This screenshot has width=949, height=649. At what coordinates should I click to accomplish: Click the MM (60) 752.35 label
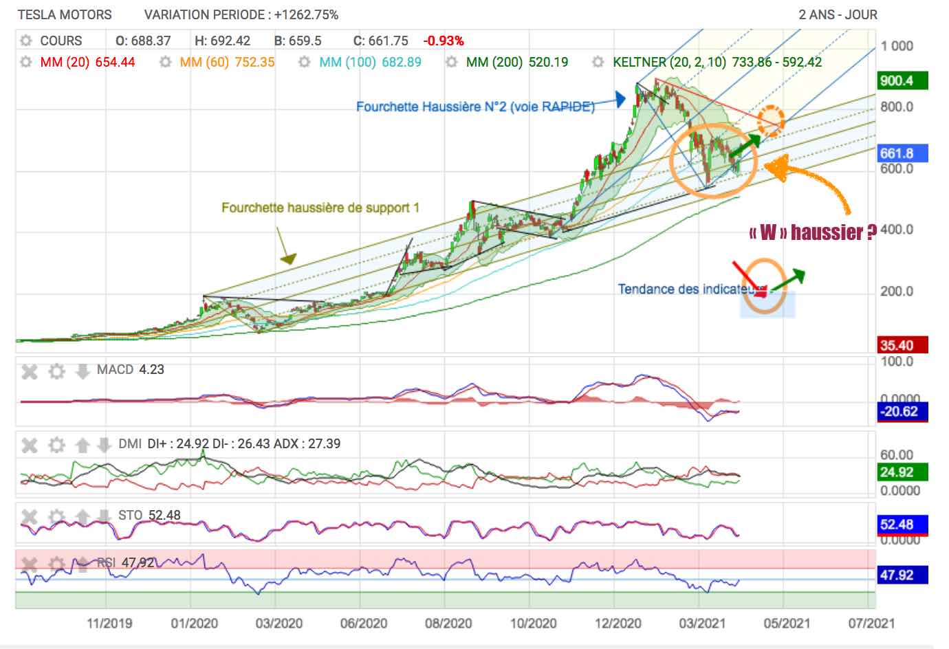pyautogui.click(x=227, y=62)
